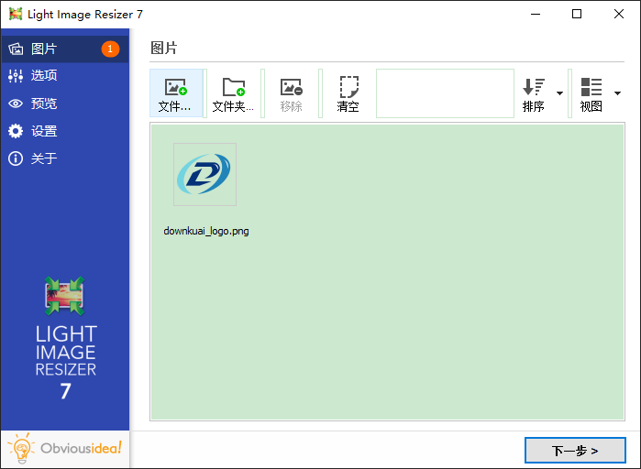The image size is (641, 469).
Task: Click the ObviousIdea logo link
Action: tap(65, 449)
